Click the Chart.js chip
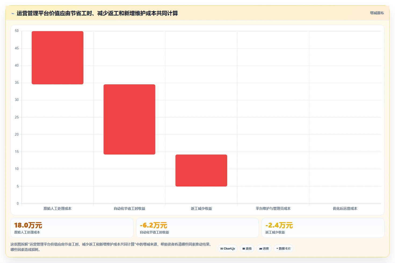Screen dimensions: 395x263 [228, 248]
